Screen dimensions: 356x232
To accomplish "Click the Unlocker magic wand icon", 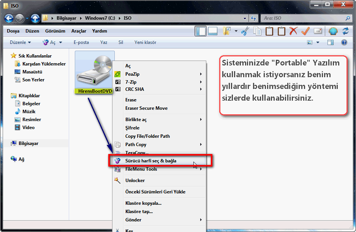I will [x=117, y=181].
